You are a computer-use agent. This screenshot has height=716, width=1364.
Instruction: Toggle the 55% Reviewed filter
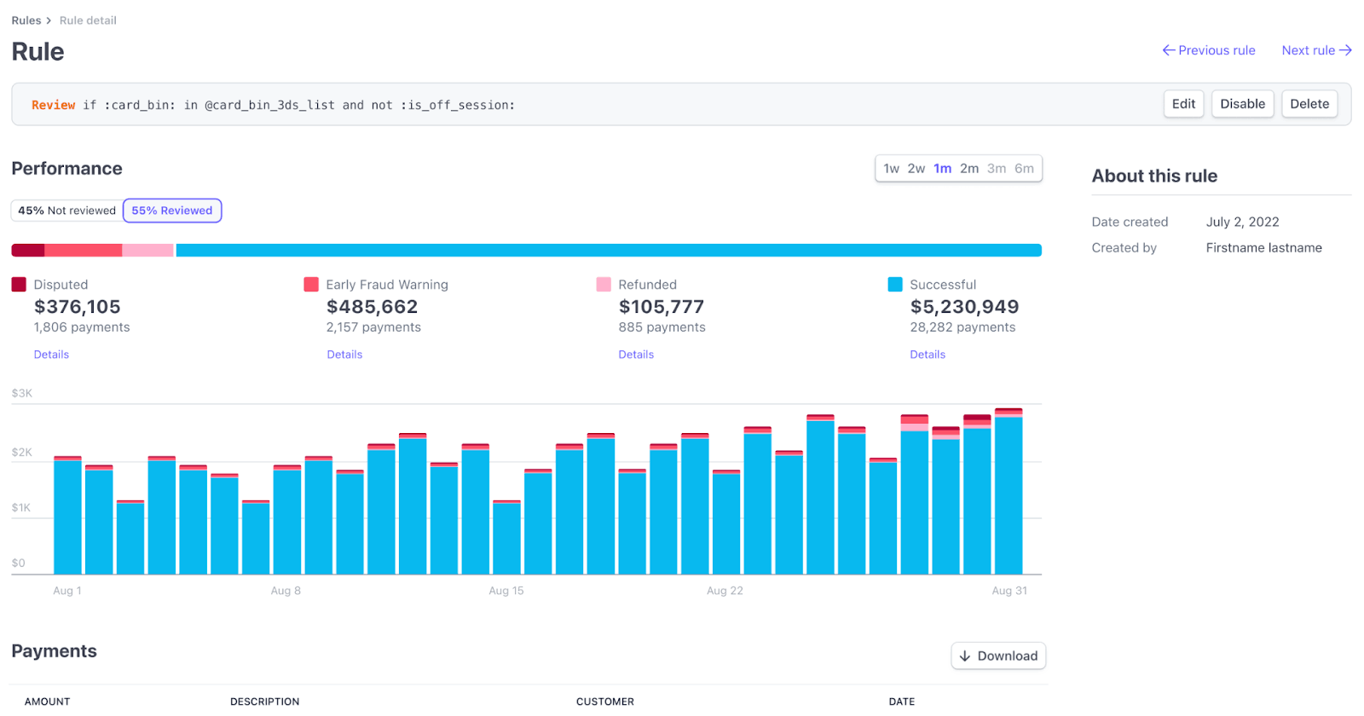pyautogui.click(x=172, y=211)
